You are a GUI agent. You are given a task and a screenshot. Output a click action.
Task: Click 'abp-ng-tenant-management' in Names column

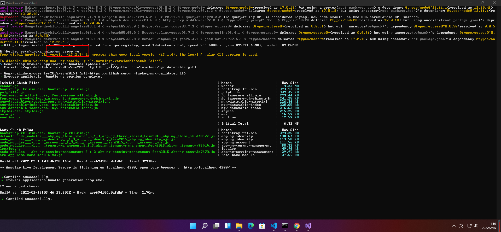tap(246, 146)
